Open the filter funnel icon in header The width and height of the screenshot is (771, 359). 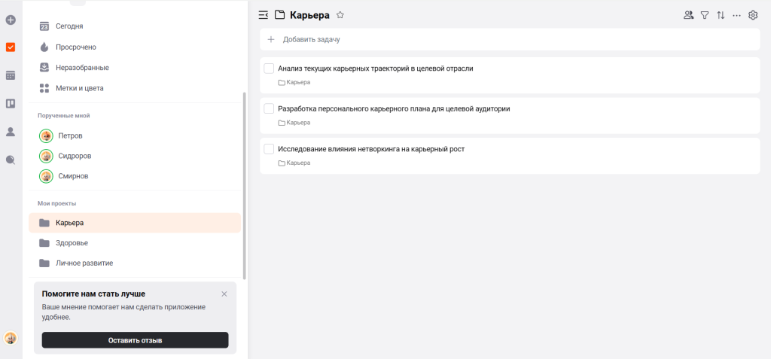pos(705,15)
